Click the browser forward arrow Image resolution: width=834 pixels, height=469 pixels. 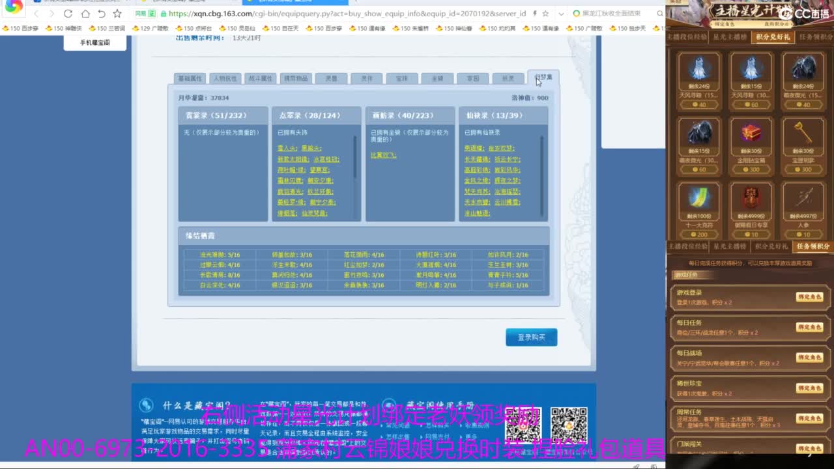(52, 14)
